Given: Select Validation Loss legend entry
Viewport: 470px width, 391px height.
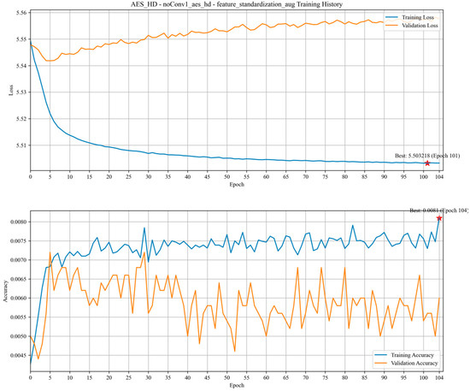Looking at the screenshot, I should [411, 26].
